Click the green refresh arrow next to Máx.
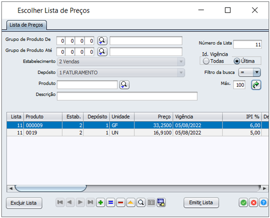 (x=256, y=85)
